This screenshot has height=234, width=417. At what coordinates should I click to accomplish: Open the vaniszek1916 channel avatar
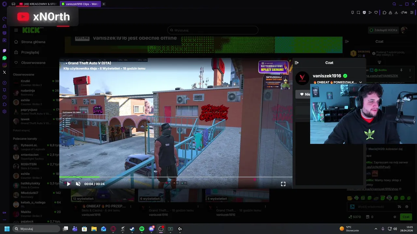302,78
